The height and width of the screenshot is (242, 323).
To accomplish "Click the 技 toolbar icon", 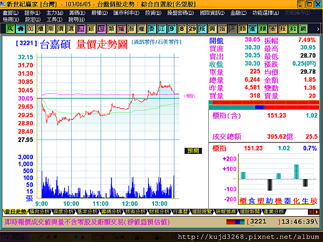I will pyautogui.click(x=283, y=29).
